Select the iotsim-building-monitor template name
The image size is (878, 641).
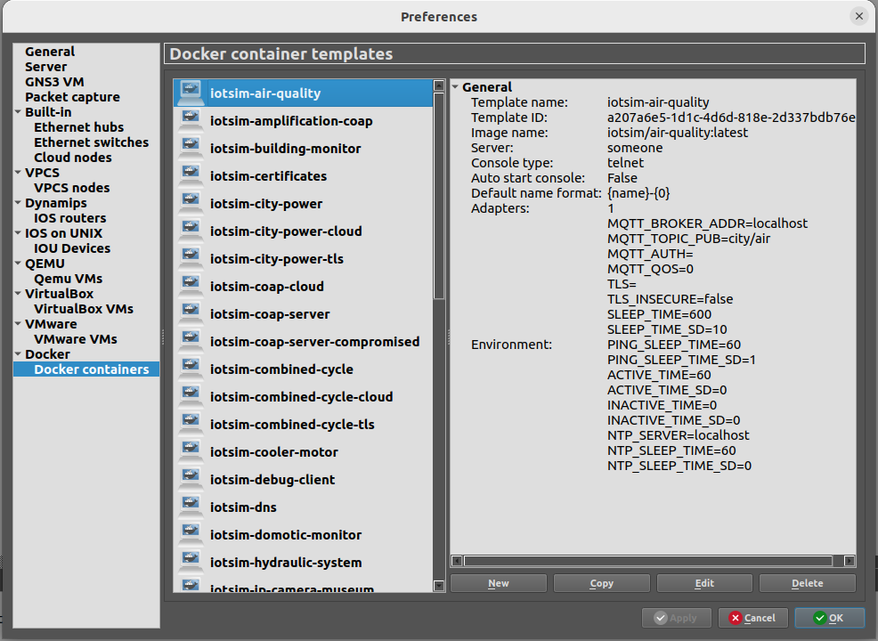click(286, 149)
